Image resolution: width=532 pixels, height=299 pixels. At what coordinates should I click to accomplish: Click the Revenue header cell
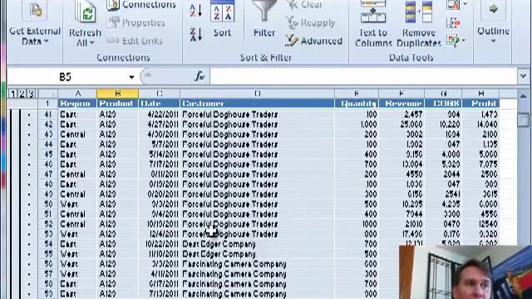pyautogui.click(x=401, y=103)
